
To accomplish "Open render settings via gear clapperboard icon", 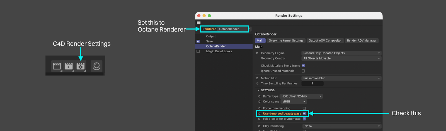I will pyautogui.click(x=81, y=66).
